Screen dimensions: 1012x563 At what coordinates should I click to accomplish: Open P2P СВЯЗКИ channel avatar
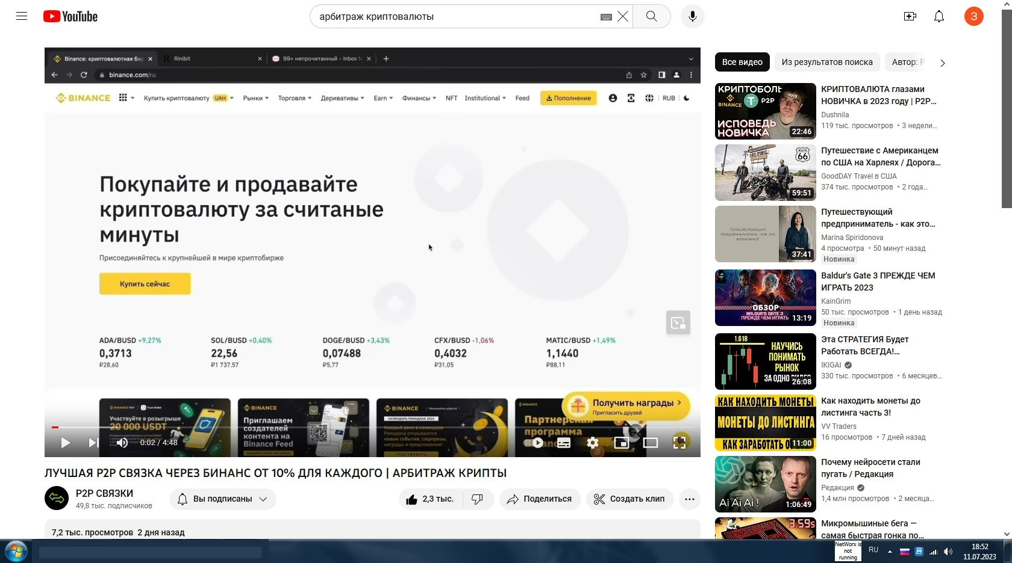[x=57, y=498]
